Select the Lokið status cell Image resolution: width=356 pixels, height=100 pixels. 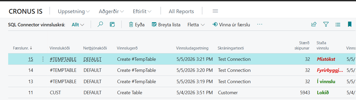(x=323, y=93)
